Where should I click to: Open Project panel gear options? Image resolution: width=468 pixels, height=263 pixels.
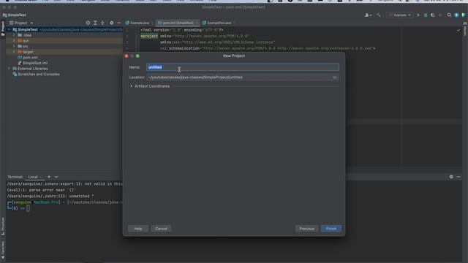112,23
